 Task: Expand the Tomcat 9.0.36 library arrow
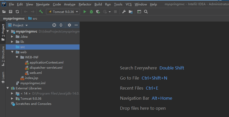click(x=12, y=99)
